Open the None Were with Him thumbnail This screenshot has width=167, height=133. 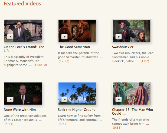[23, 94]
